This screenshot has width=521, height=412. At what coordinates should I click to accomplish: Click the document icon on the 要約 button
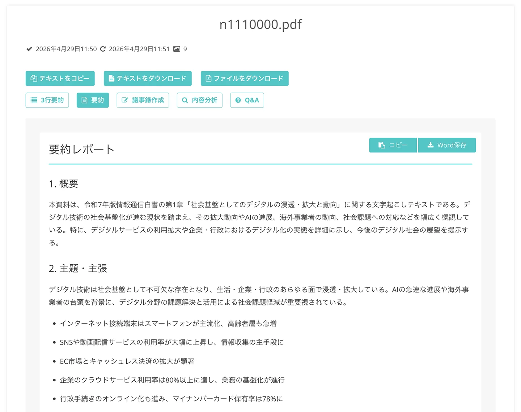[x=85, y=100]
